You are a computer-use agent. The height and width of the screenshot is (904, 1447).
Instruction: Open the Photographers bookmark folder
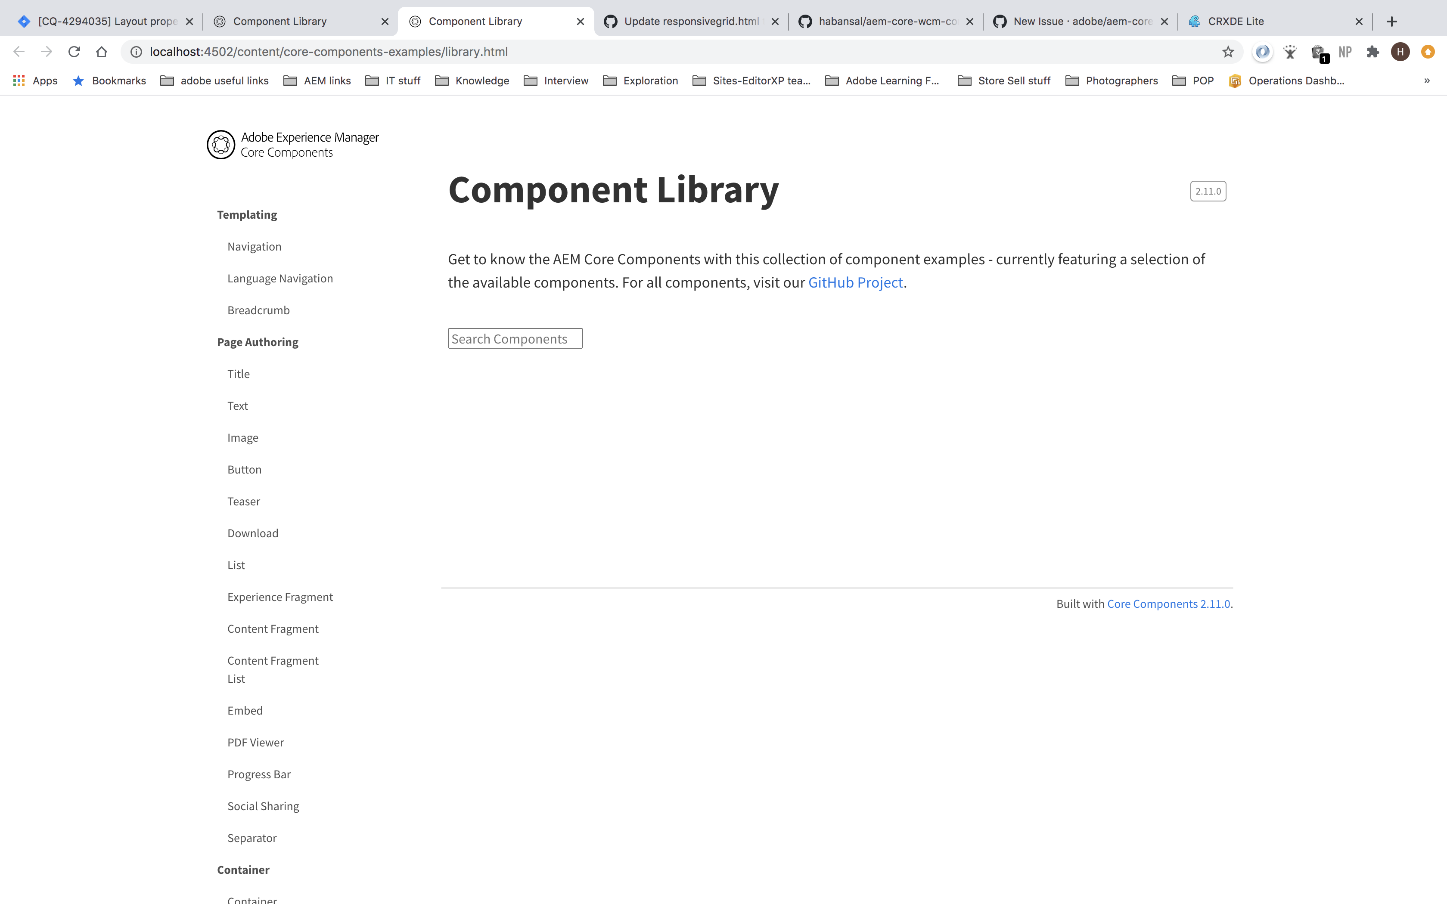pyautogui.click(x=1112, y=81)
